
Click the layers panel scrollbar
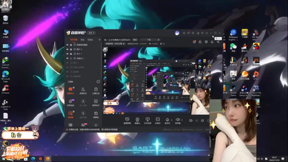[x=102, y=60]
